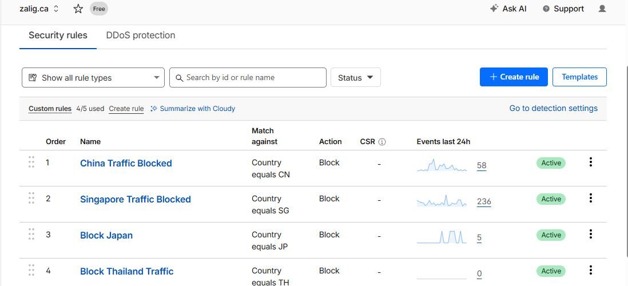Go to detection settings link

coord(553,108)
